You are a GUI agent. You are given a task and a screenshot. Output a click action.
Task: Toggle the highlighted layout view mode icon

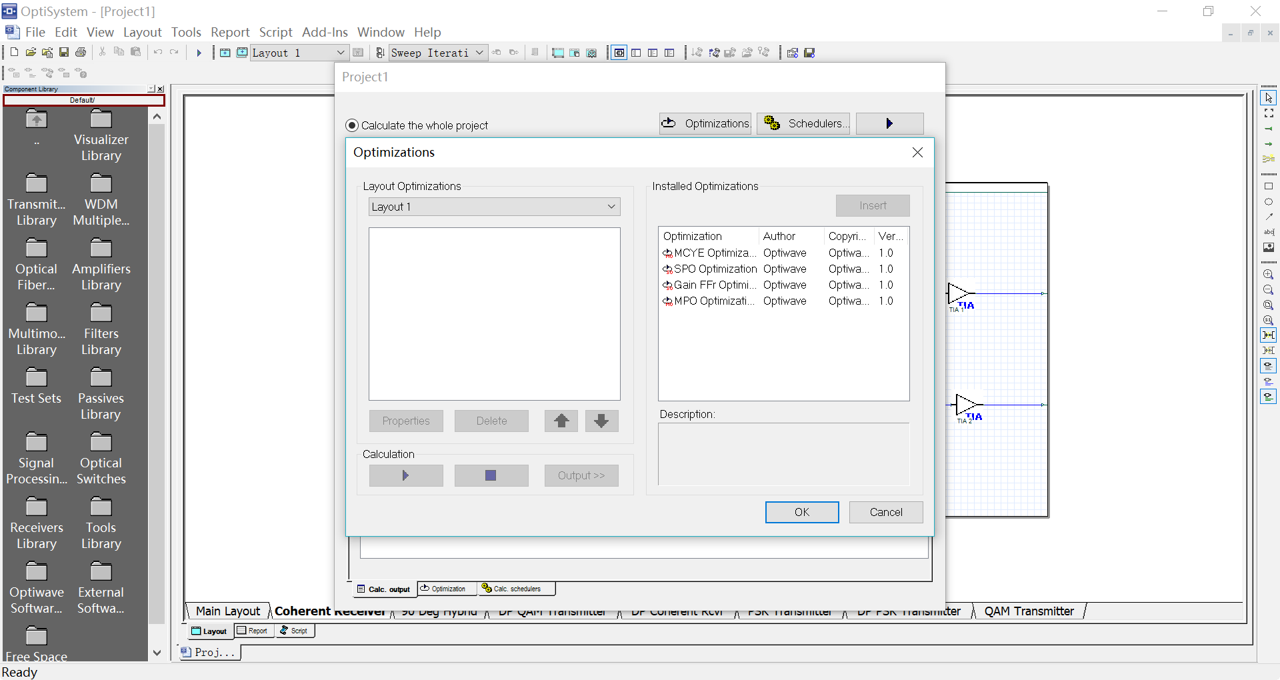coord(619,53)
